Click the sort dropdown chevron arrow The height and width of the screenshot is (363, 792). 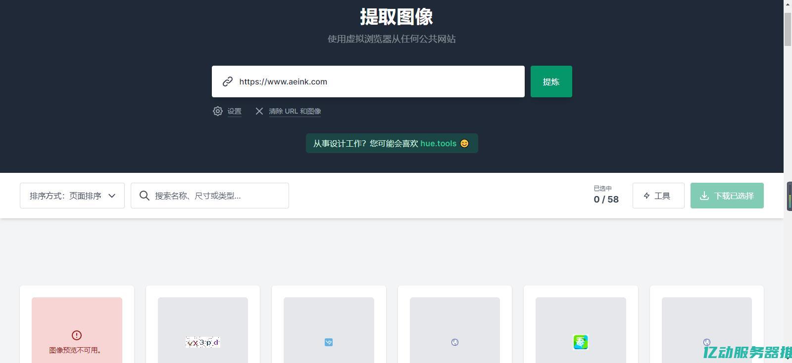pyautogui.click(x=112, y=196)
